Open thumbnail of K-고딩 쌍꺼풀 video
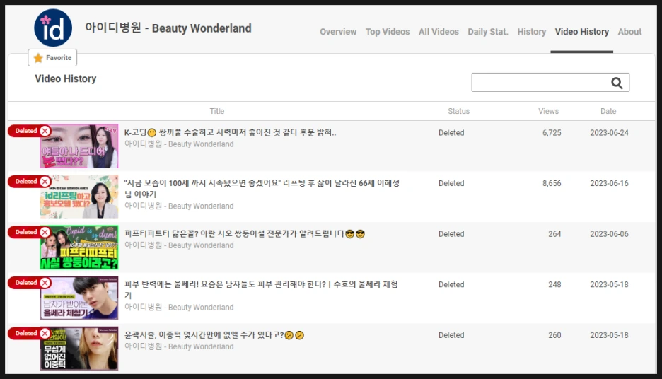The image size is (662, 379). (79, 146)
